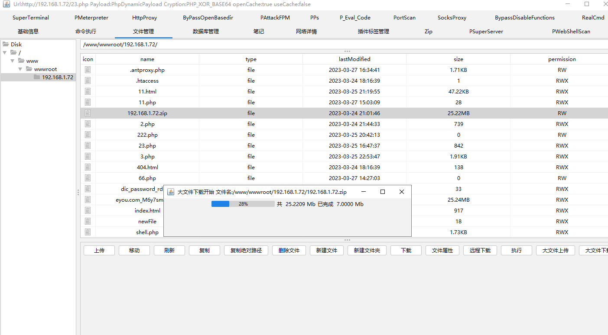Sort by the lastModified column header
Viewport: 608px width, 335px height.
(x=354, y=59)
